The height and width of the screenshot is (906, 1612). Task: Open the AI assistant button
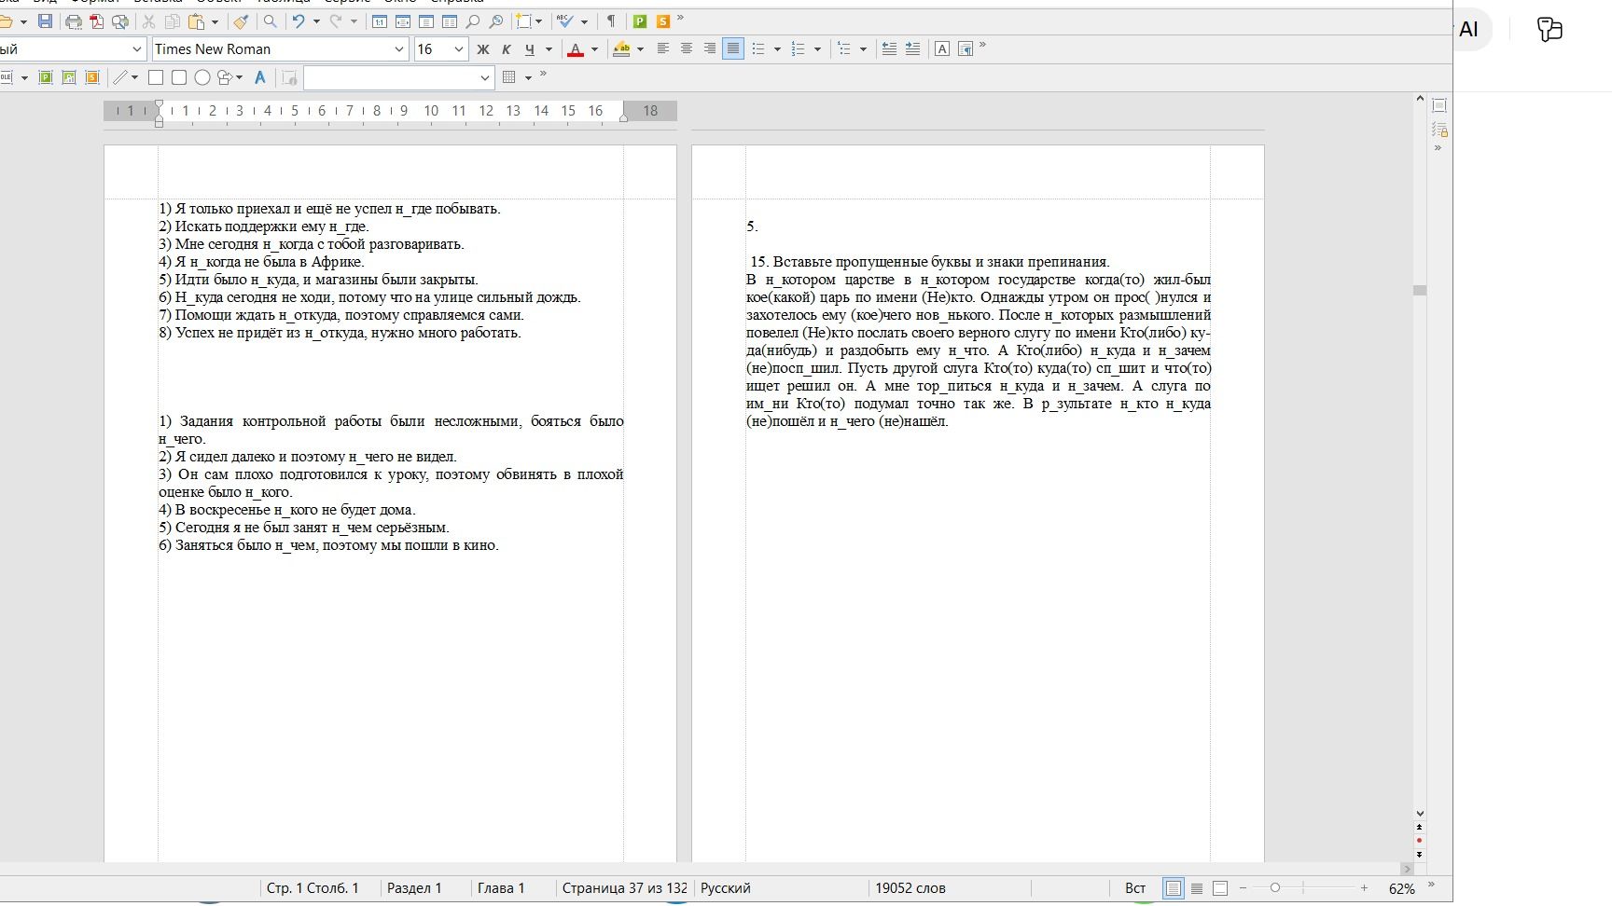point(1468,30)
